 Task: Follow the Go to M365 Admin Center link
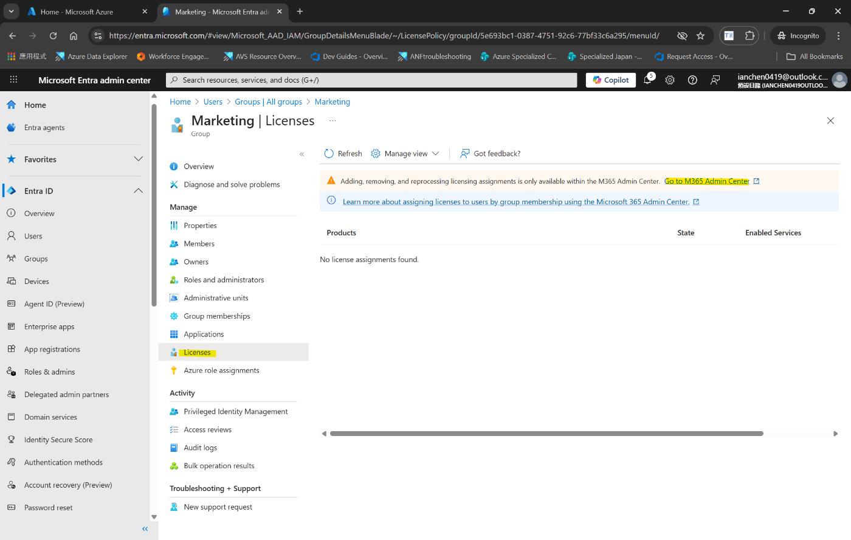(x=706, y=181)
